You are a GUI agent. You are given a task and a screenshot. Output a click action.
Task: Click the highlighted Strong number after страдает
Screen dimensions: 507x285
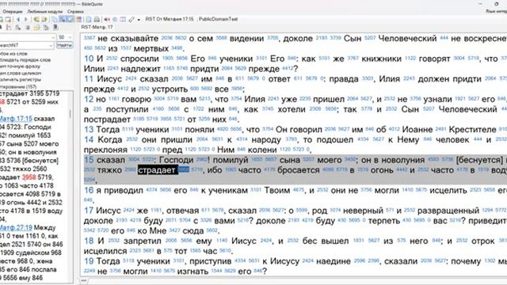[183, 169]
